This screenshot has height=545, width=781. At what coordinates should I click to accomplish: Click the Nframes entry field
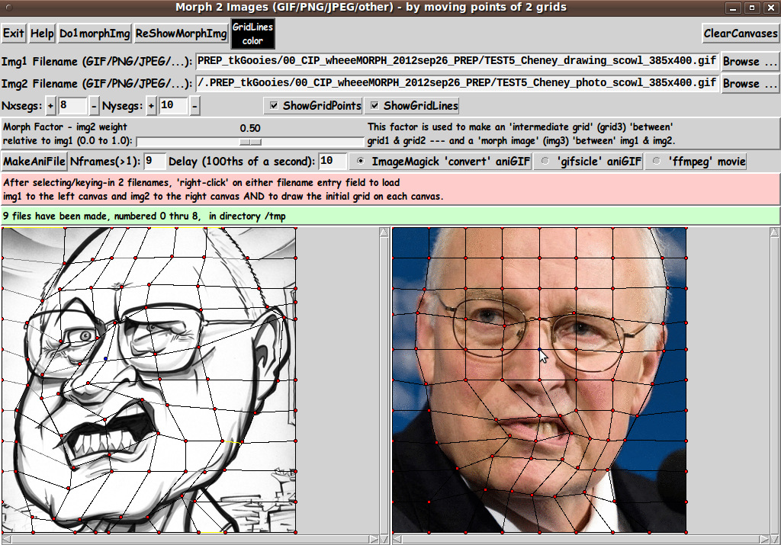pos(154,162)
